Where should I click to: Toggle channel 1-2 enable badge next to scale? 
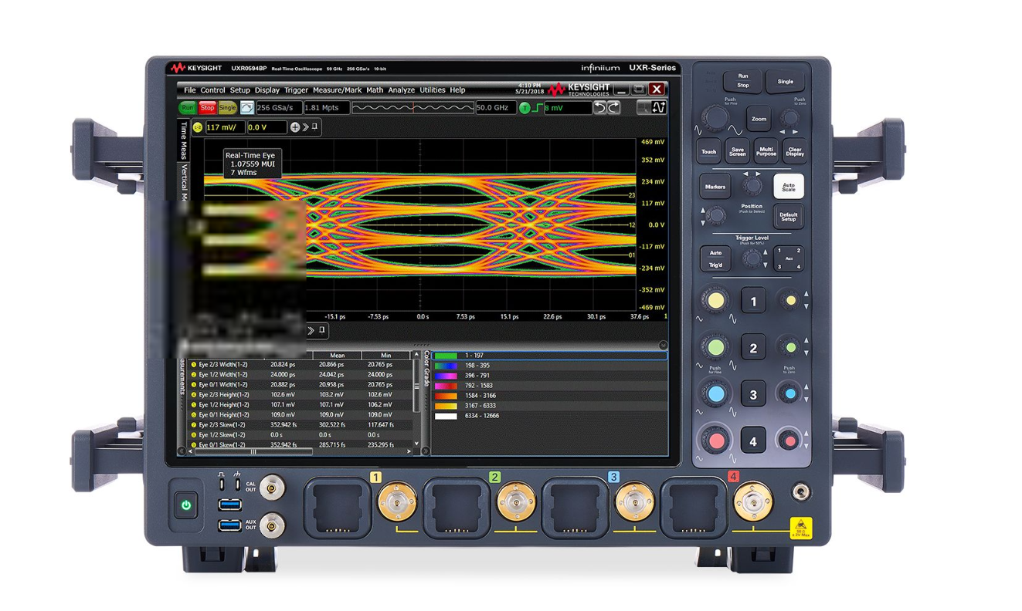[x=197, y=127]
